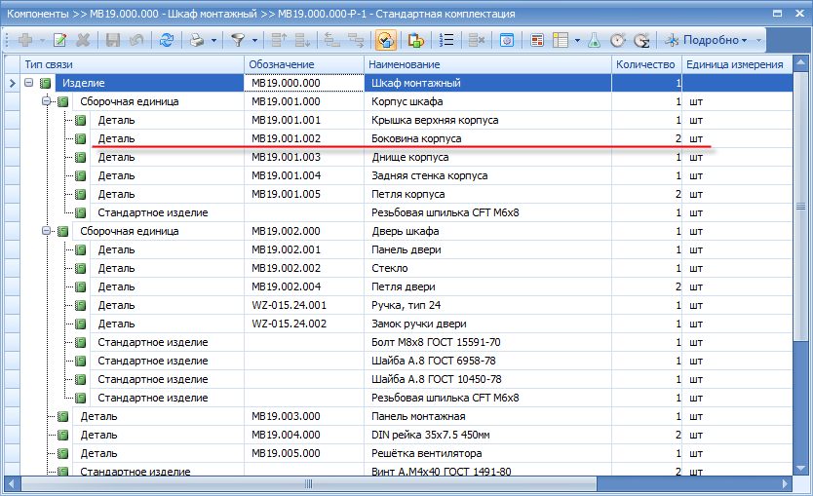Click the Edit pencil-and-page icon

pyautogui.click(x=60, y=40)
